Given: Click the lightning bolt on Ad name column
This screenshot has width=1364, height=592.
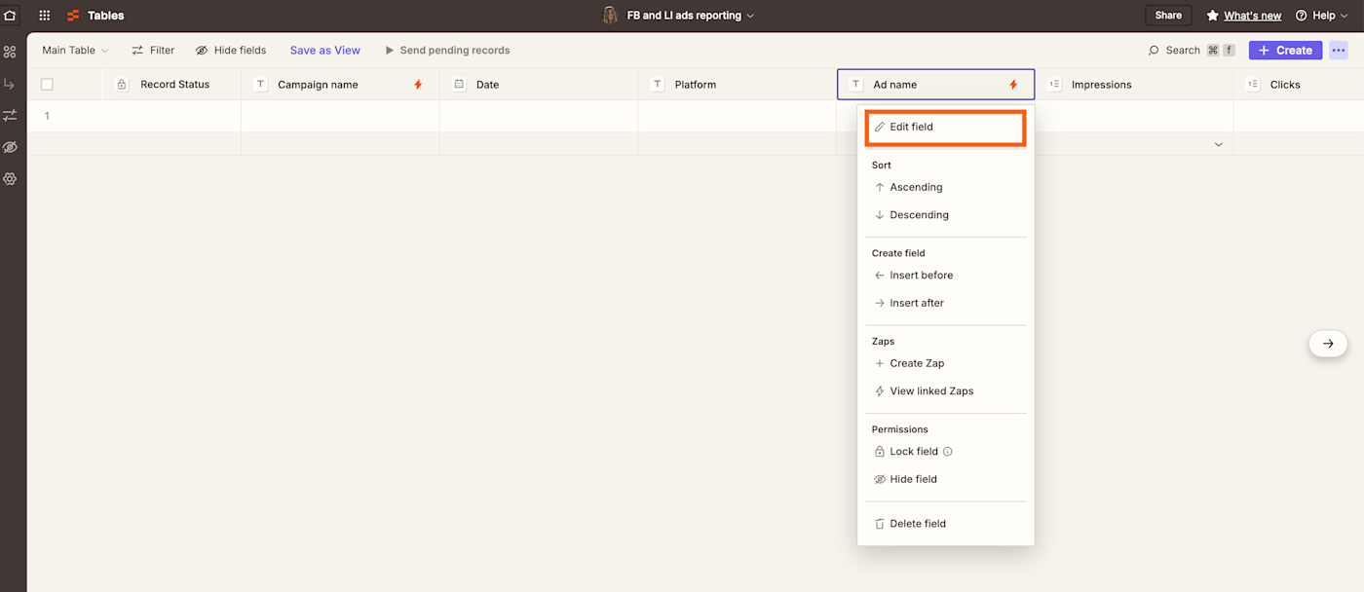Looking at the screenshot, I should pyautogui.click(x=1013, y=85).
